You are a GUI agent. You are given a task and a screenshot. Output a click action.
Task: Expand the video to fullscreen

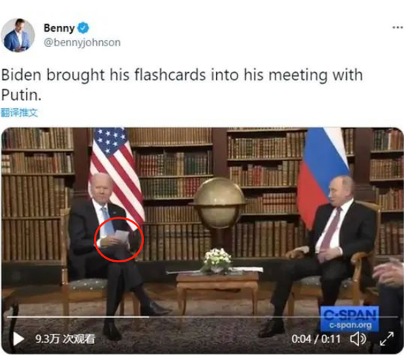[386, 339]
